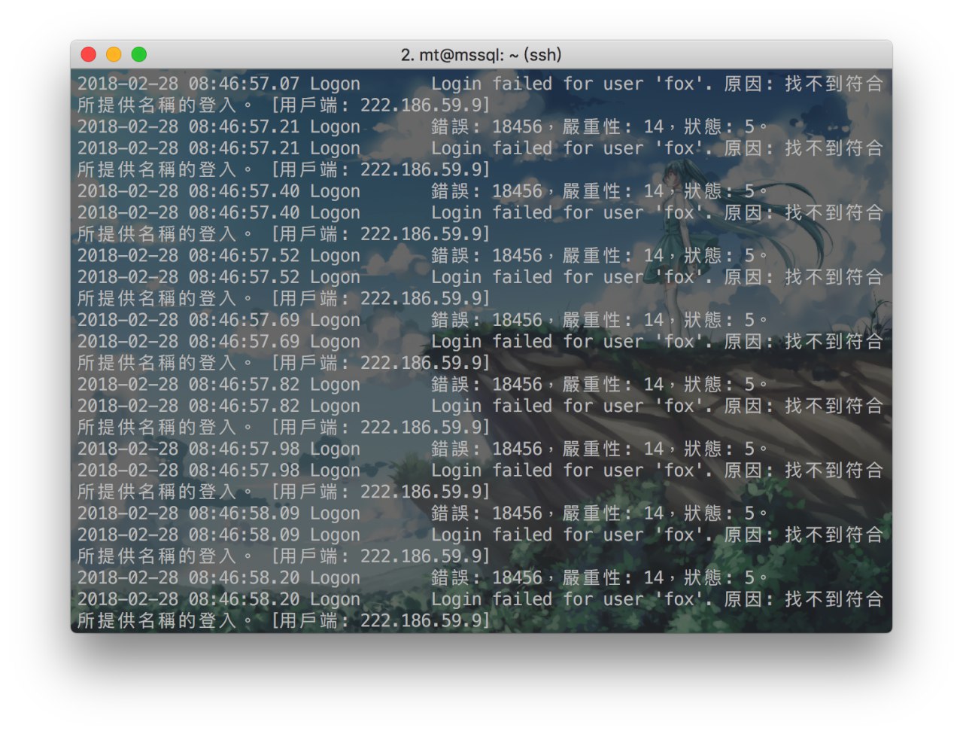The width and height of the screenshot is (963, 734).
Task: Select the 08:46:57.98 錯誤: 18456 log line
Action: (x=422, y=449)
